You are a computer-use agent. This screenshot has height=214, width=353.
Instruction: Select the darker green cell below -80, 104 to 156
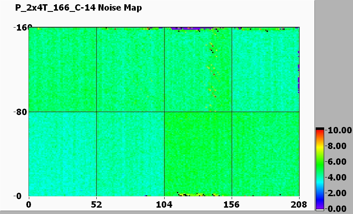click(198, 154)
